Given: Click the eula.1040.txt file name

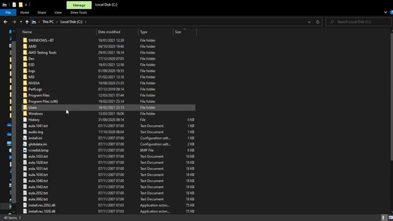Looking at the screenshot, I should [x=38, y=181].
